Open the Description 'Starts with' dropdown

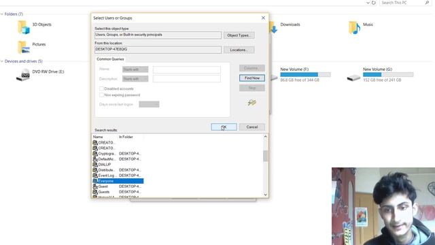point(135,79)
